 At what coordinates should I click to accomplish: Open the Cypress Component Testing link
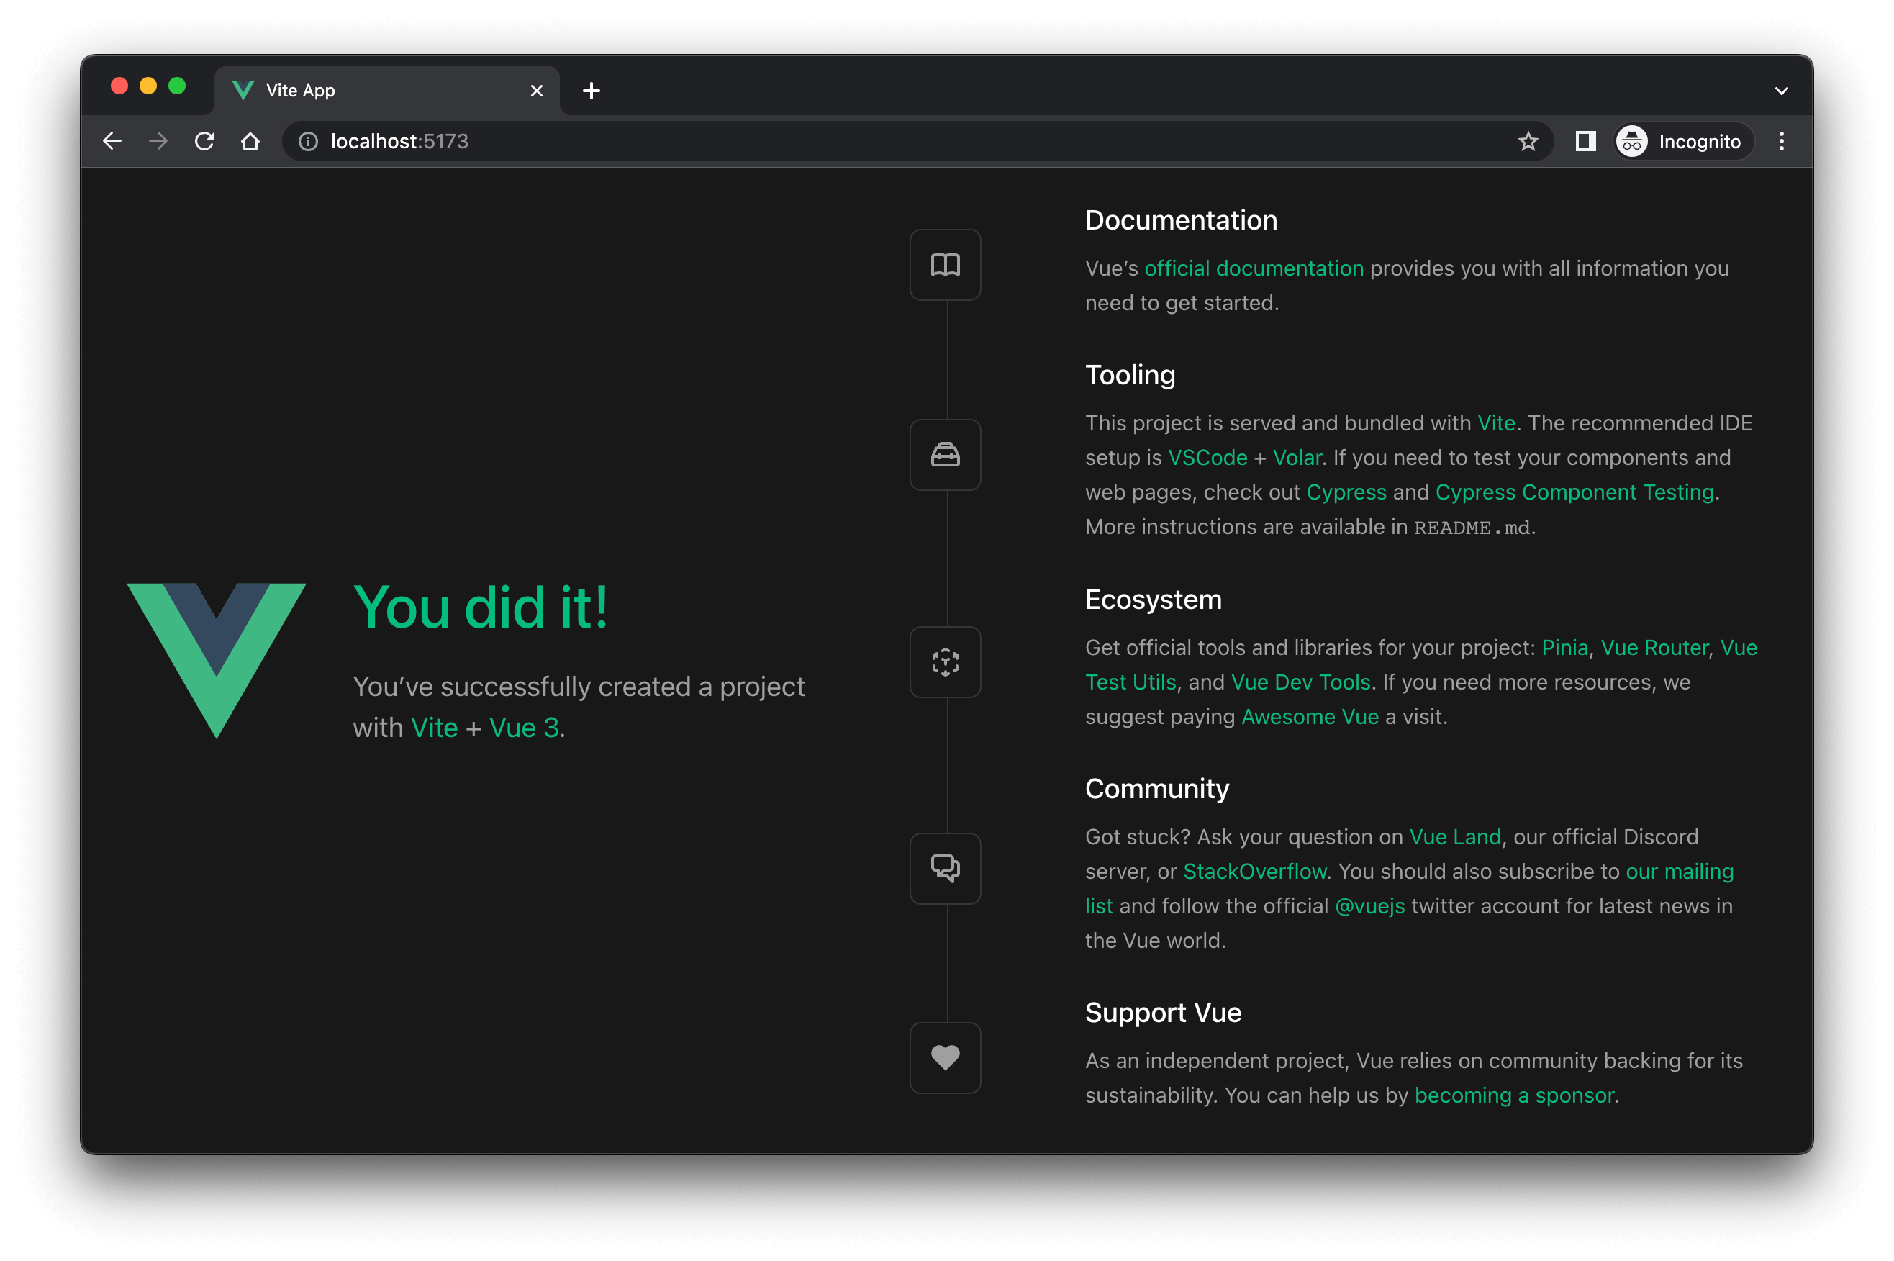point(1574,492)
